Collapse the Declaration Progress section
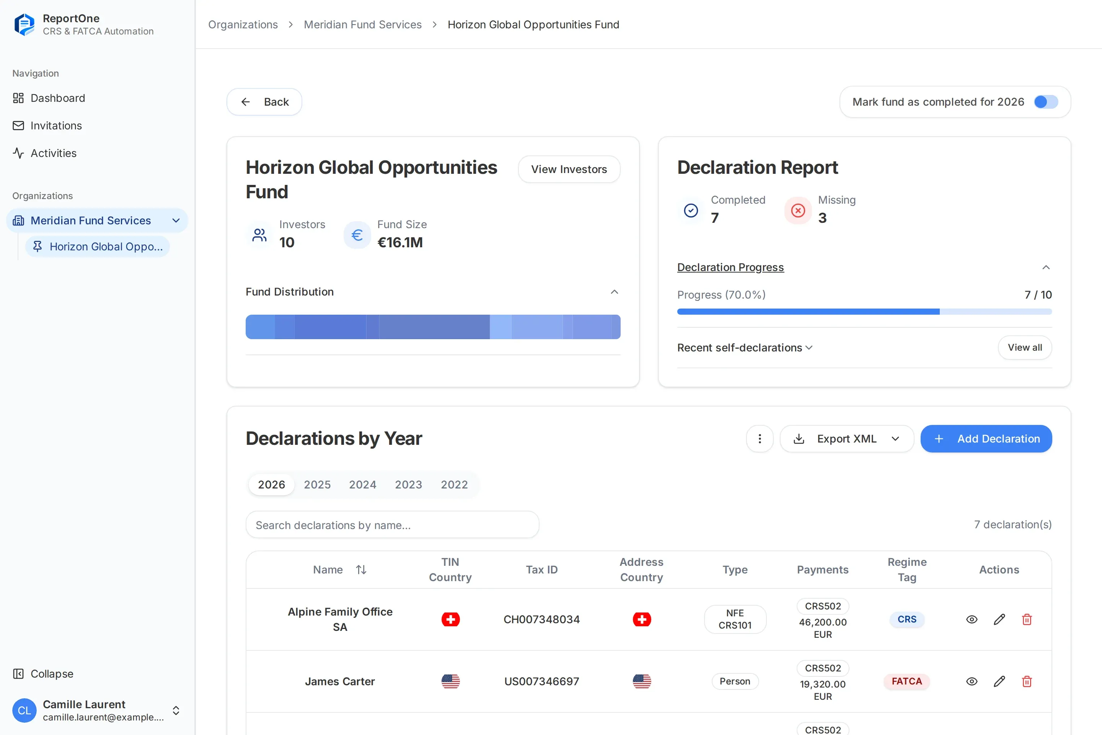Viewport: 1102px width, 735px height. pos(1046,267)
